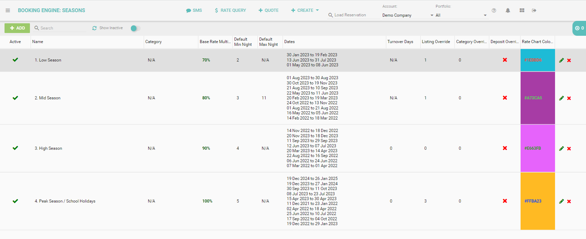The image size is (586, 239).
Task: Open the grid apps icon
Action: click(x=522, y=10)
